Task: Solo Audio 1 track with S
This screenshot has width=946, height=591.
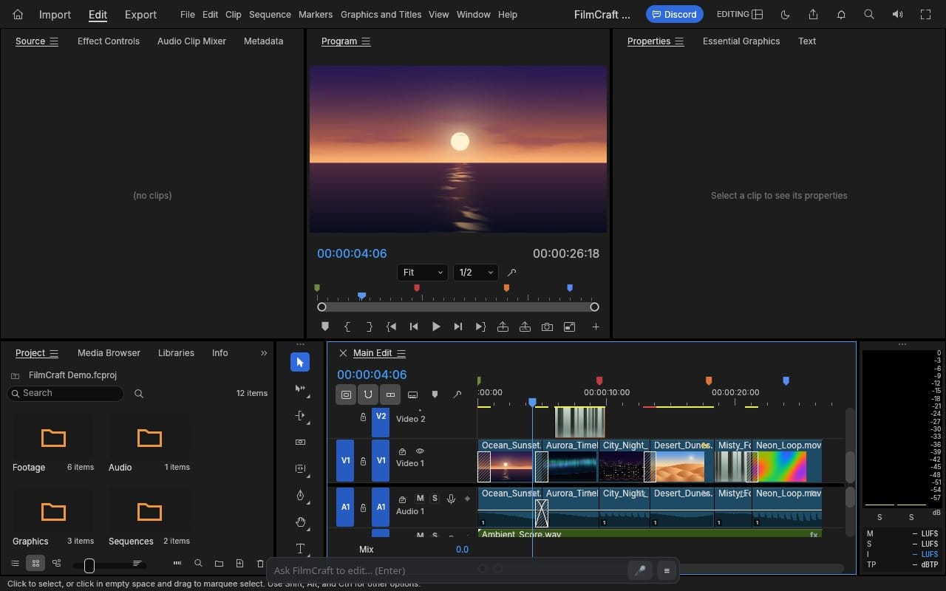Action: [x=435, y=499]
